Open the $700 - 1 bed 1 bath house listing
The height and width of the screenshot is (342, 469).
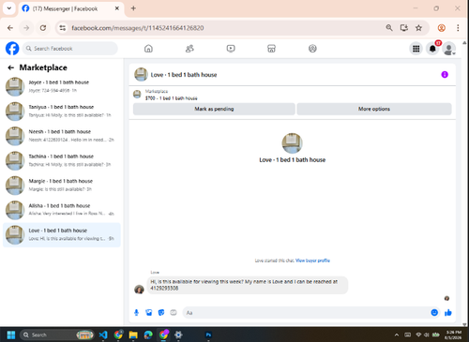171,98
